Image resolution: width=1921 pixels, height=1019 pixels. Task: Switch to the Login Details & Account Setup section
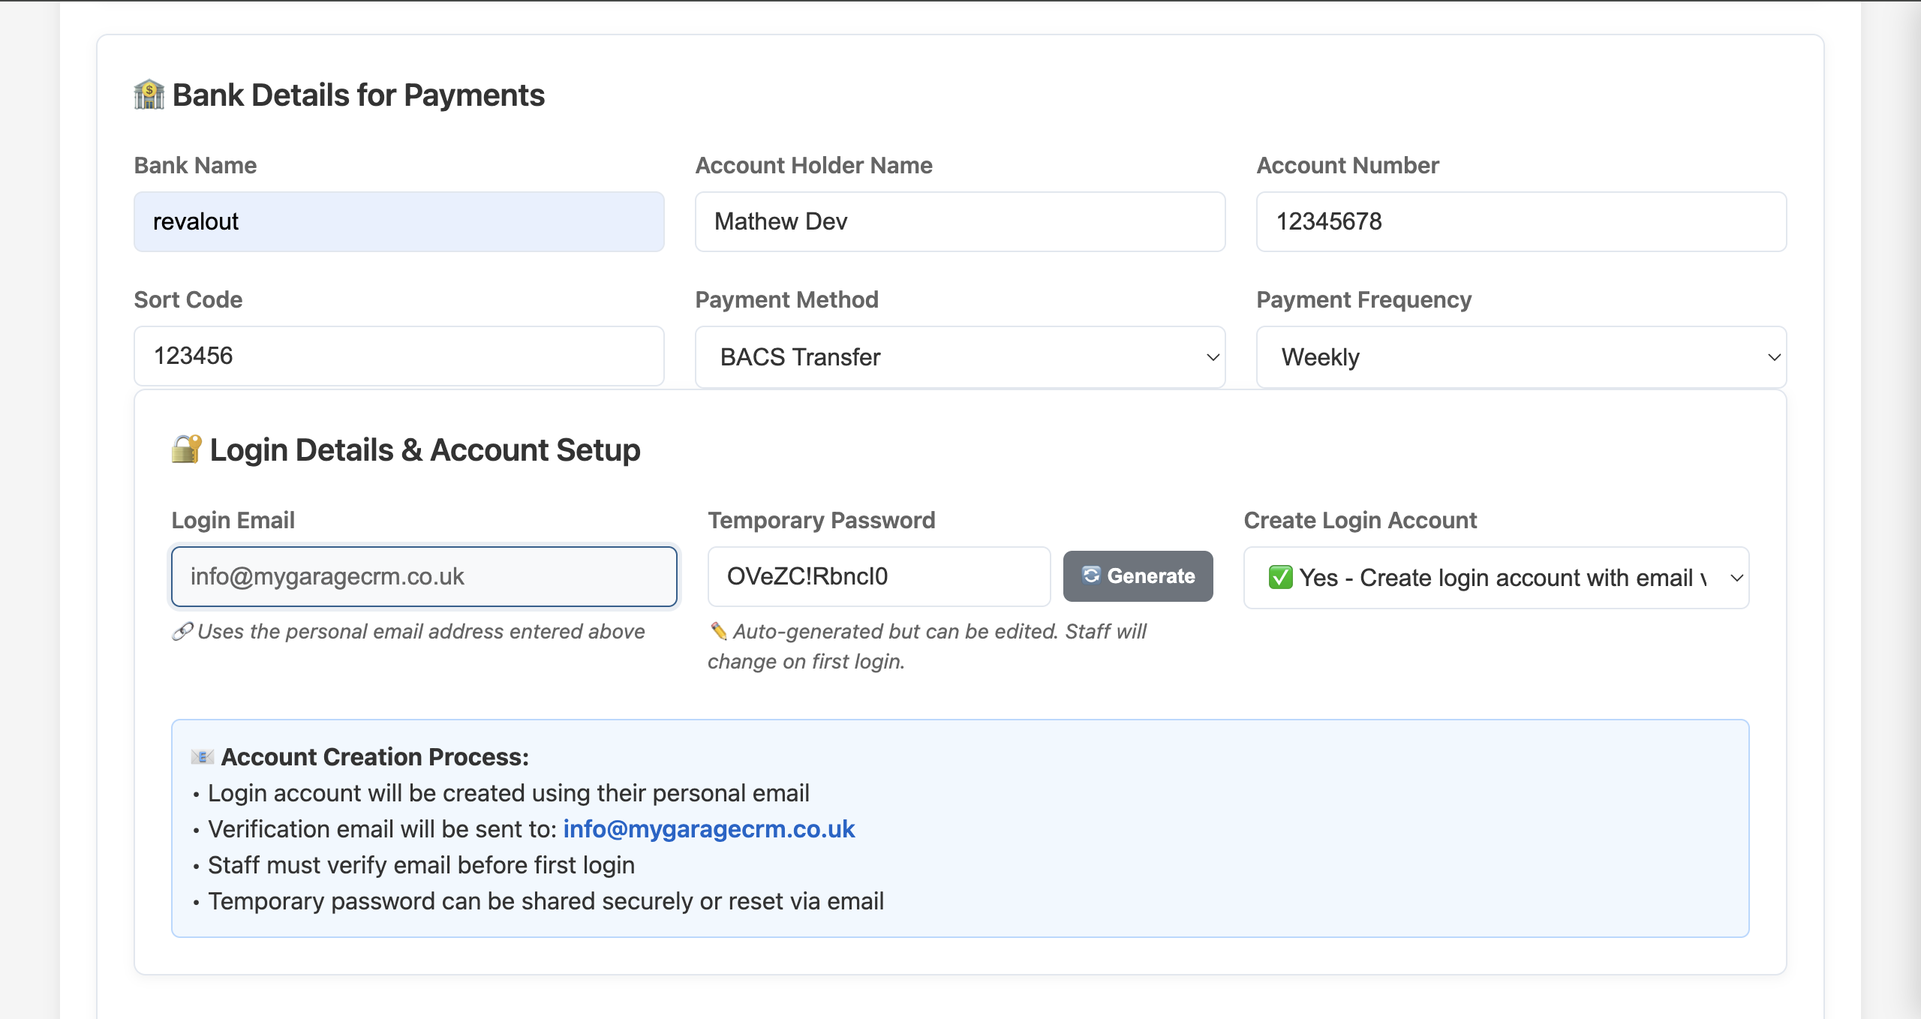[425, 449]
